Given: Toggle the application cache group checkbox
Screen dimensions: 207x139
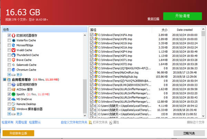Looking at the screenshot, I should [4, 80].
